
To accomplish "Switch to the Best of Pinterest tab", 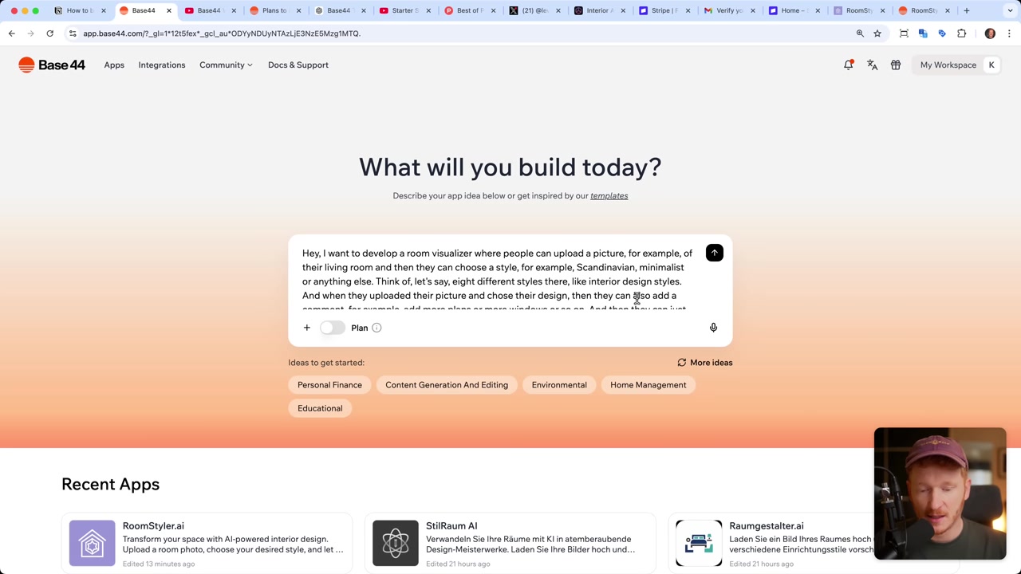I will pyautogui.click(x=471, y=10).
